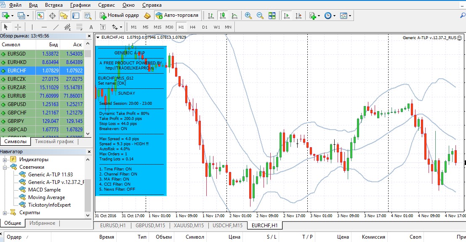
Task: Open the Periods clock dropdown arrow
Action: [x=334, y=16]
